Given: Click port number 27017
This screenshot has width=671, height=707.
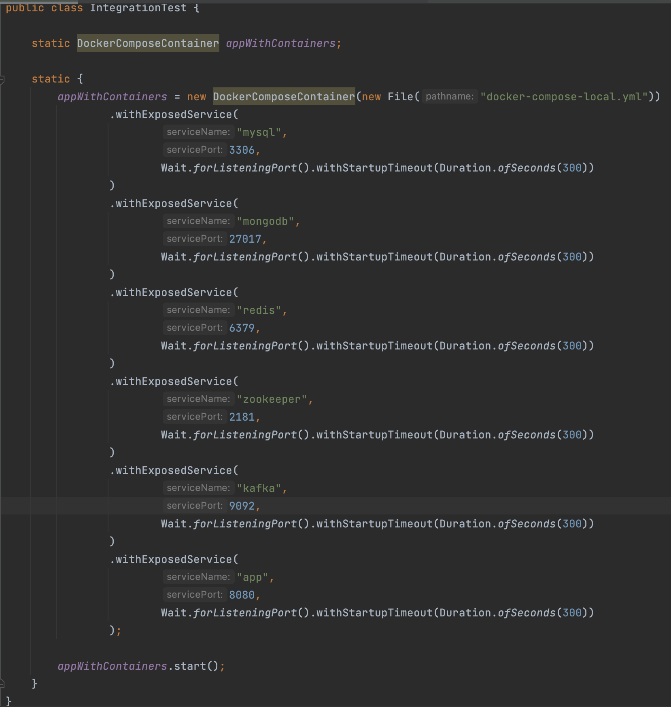Looking at the screenshot, I should 245,239.
